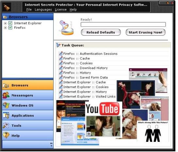Click icon beside FireFox Cache task
This screenshot has width=178, height=152.
point(61,58)
